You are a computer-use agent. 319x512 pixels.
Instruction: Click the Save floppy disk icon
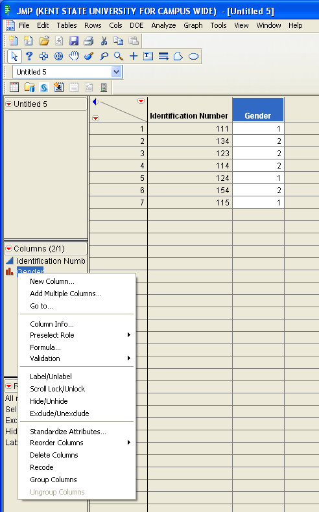(x=74, y=40)
